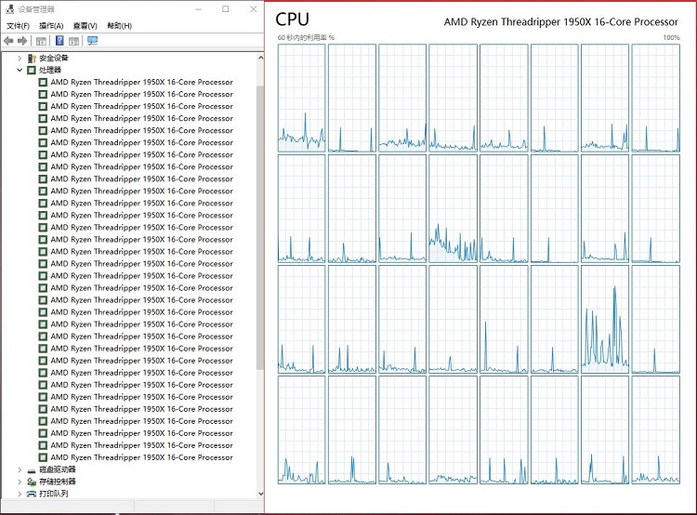
Task: Click the 安全设备 category icon
Action: coord(32,58)
